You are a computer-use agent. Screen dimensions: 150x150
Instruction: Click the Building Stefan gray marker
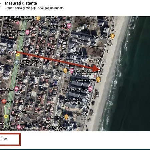coord(69,128)
